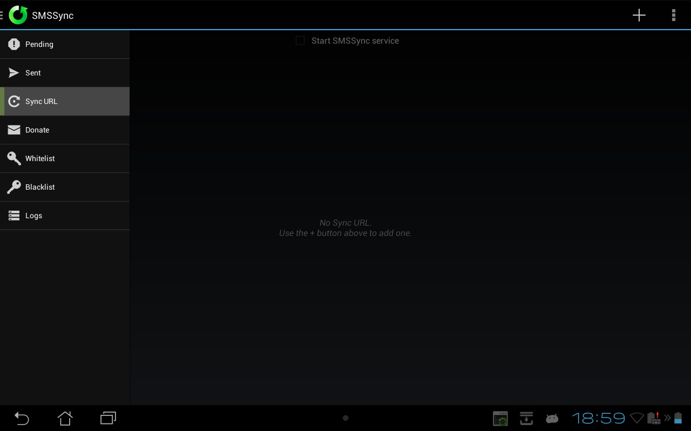
Task: Click the 'Start SMSSync service' label
Action: tap(355, 41)
